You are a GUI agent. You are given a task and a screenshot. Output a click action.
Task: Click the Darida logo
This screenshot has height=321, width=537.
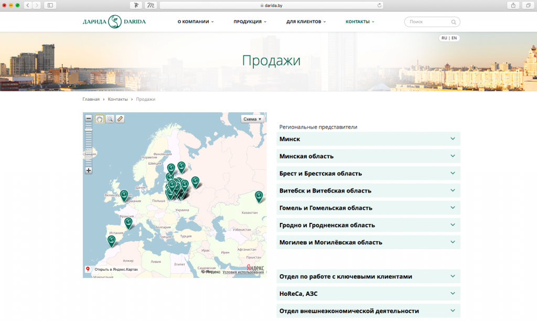tap(114, 22)
